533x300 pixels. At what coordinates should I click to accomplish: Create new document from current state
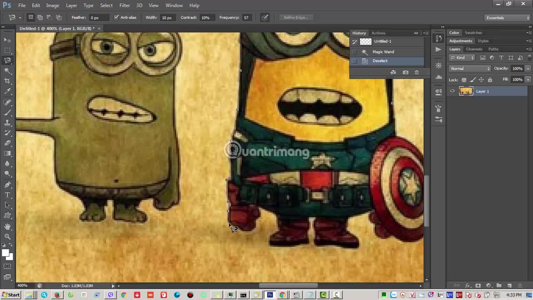[393, 72]
